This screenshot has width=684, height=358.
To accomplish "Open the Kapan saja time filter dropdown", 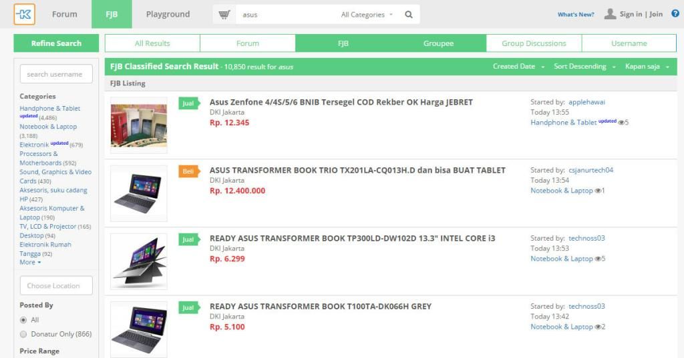I will (647, 67).
